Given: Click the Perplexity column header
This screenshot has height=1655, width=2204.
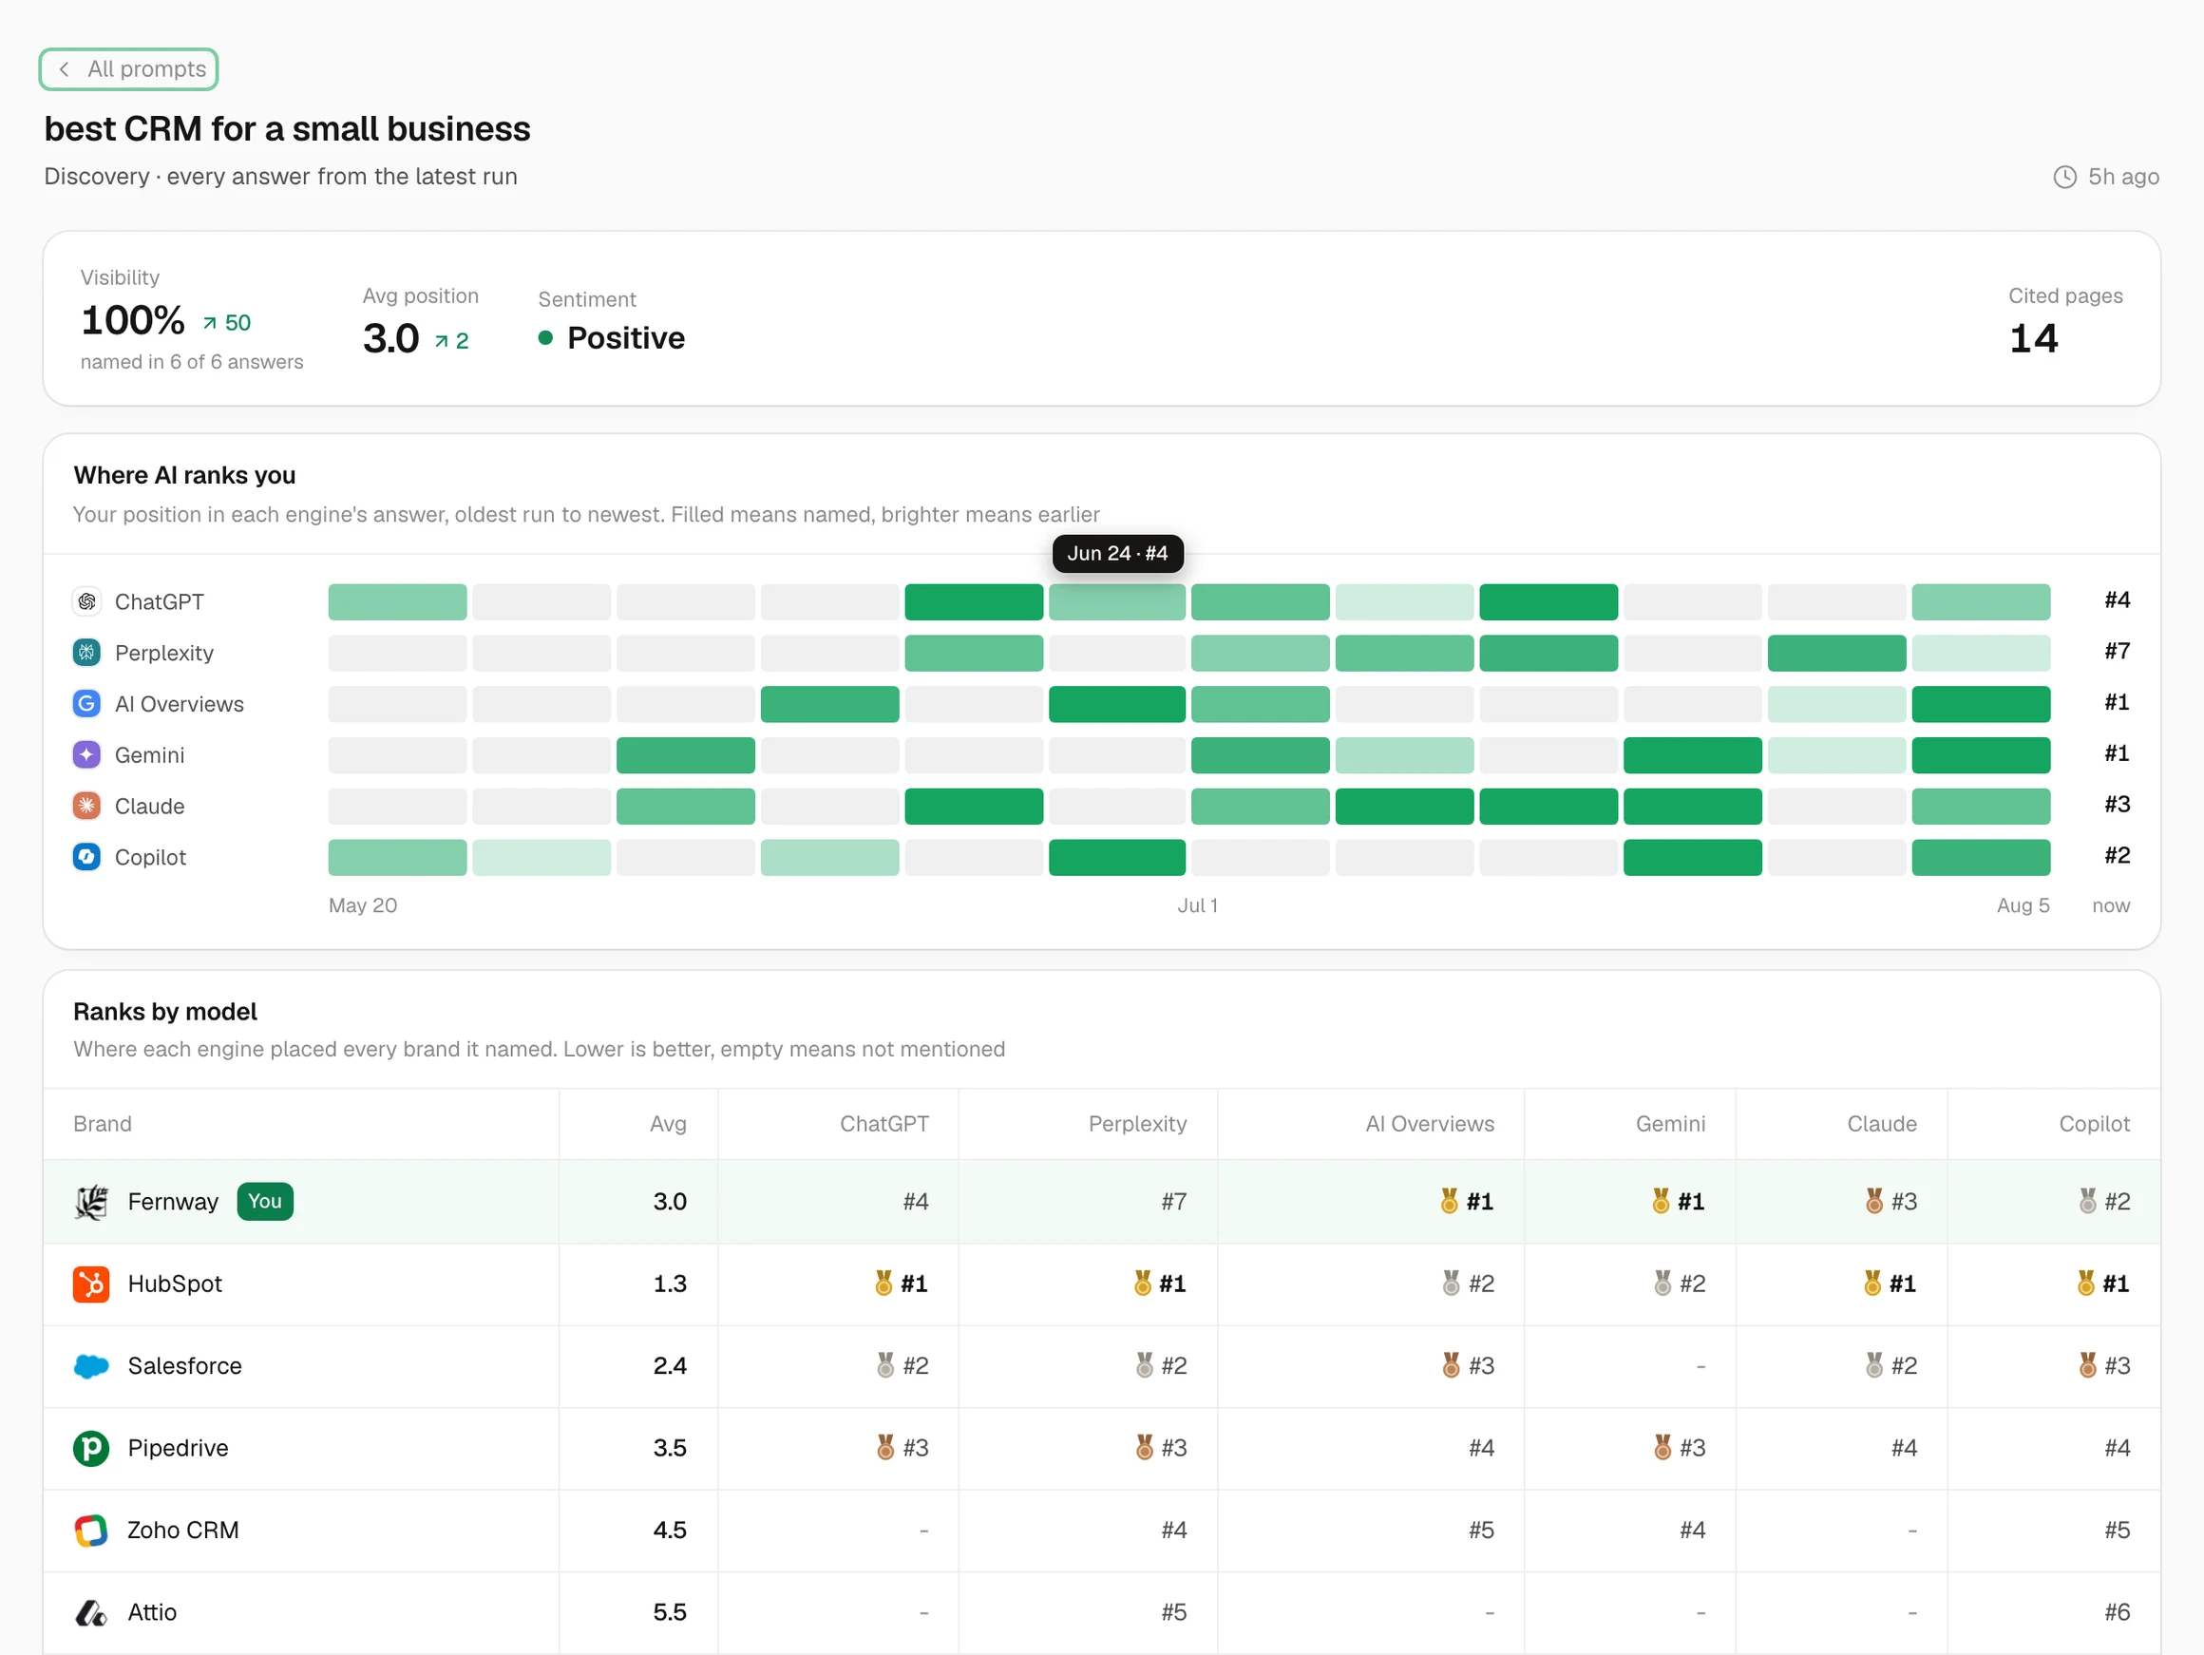Looking at the screenshot, I should point(1138,1124).
